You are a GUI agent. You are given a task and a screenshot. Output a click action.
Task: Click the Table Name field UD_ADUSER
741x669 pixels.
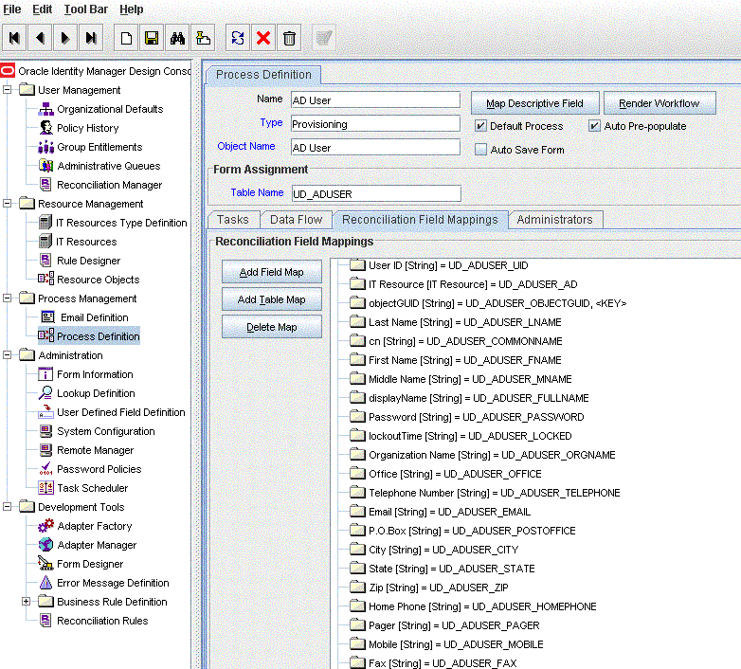click(376, 193)
